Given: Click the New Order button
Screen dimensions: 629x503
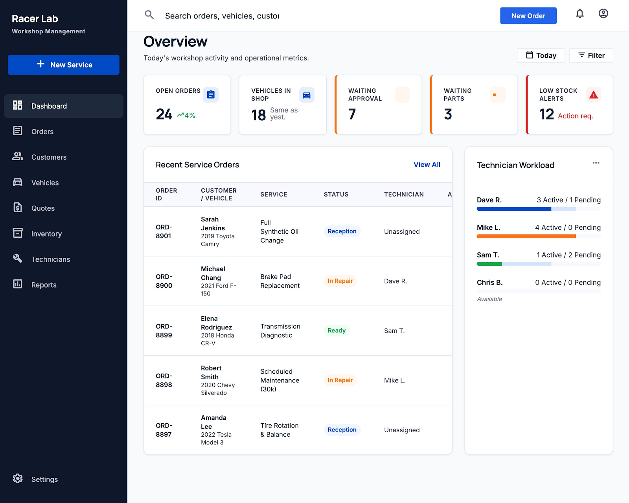Looking at the screenshot, I should click(x=528, y=16).
